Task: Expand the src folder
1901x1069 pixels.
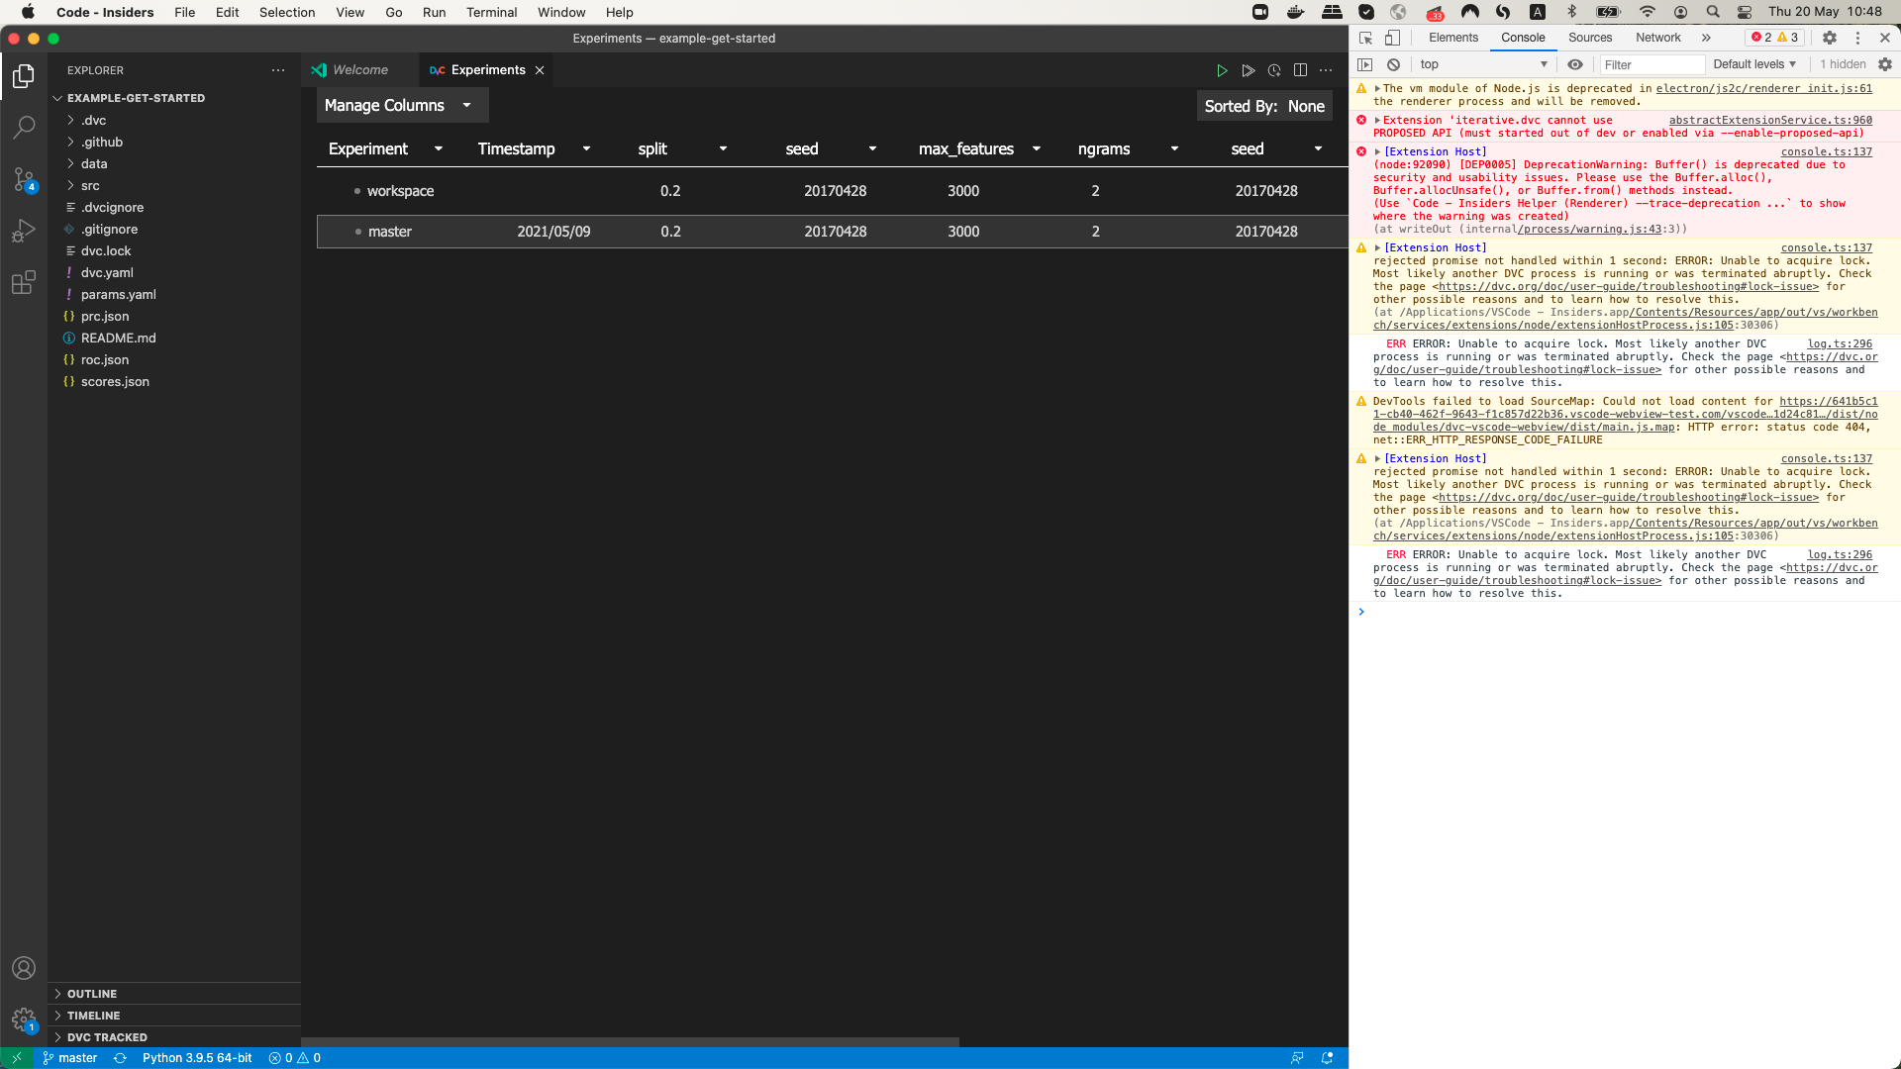Action: (90, 185)
